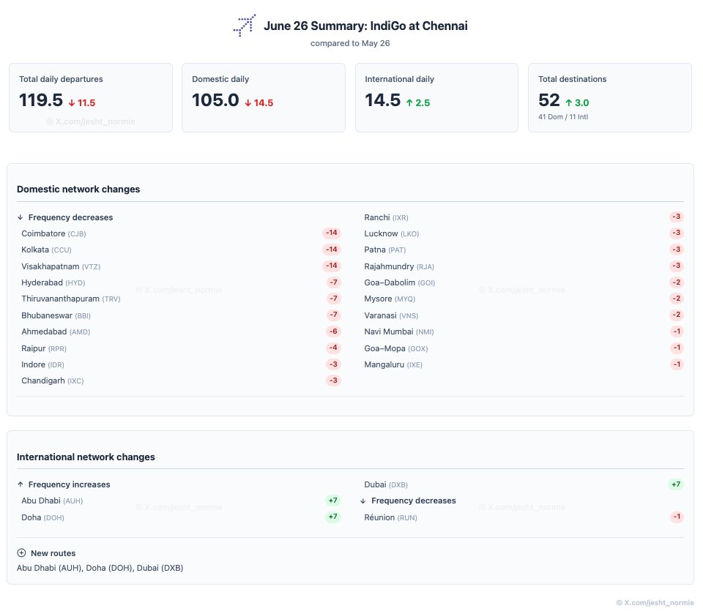Click the '41 Dom / 11 Intl' subtext
The height and width of the screenshot is (611, 703).
(x=563, y=117)
